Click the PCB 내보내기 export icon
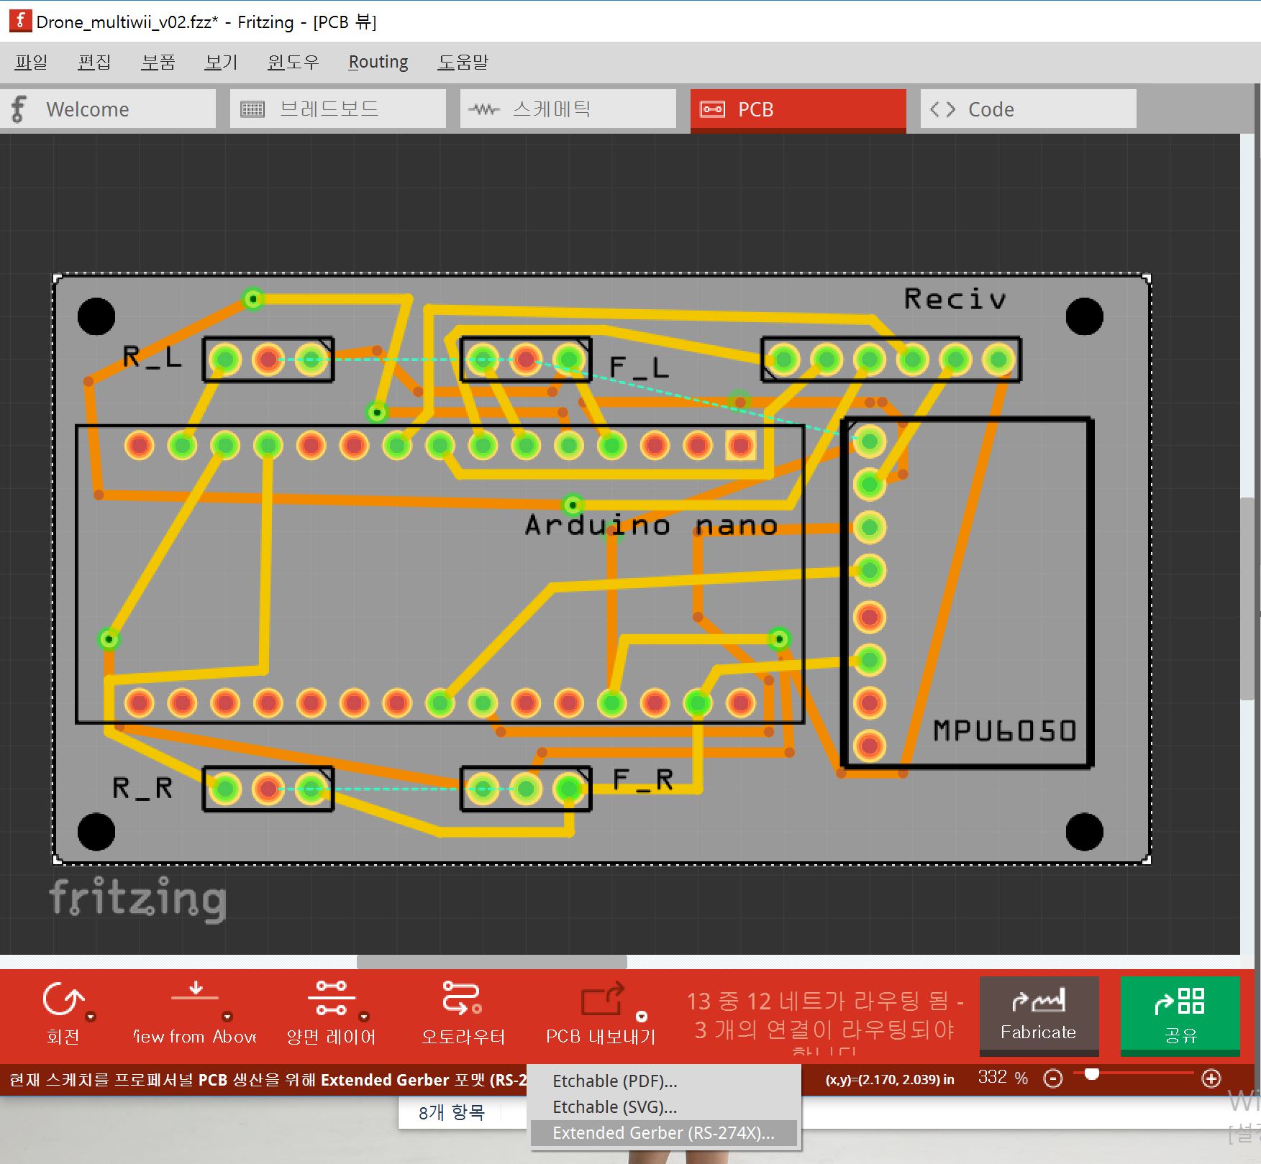The image size is (1261, 1164). point(602,999)
